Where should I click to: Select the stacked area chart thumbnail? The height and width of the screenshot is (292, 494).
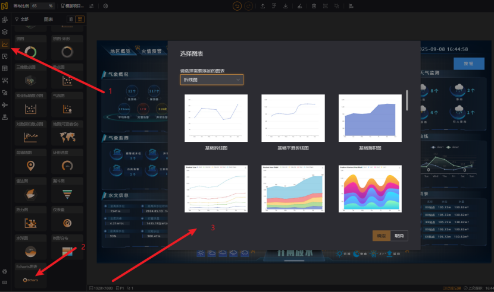click(293, 189)
